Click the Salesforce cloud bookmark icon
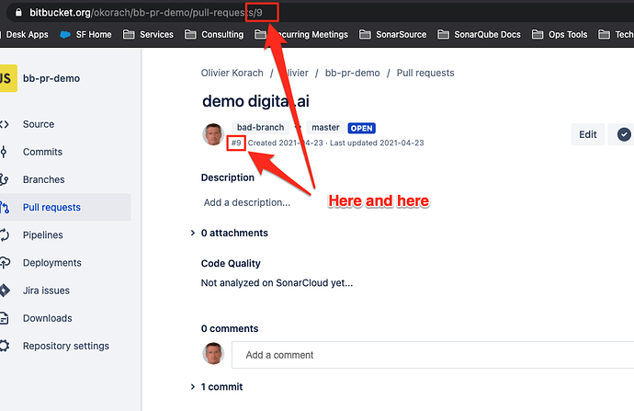Screen dimensions: 634x411 pyautogui.click(x=64, y=35)
